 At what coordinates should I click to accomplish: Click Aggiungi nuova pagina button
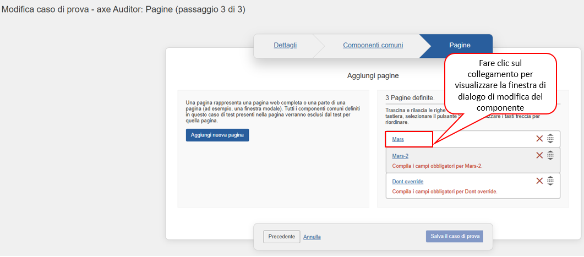click(217, 135)
